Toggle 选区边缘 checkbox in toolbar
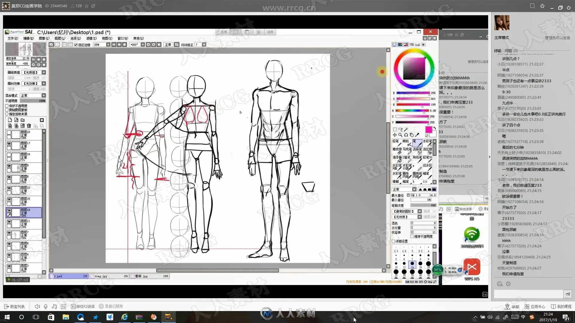Image resolution: width=575 pixels, height=323 pixels. (x=76, y=45)
